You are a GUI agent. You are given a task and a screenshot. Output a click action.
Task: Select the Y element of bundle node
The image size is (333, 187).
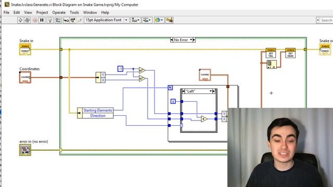pyautogui.click(x=224, y=114)
